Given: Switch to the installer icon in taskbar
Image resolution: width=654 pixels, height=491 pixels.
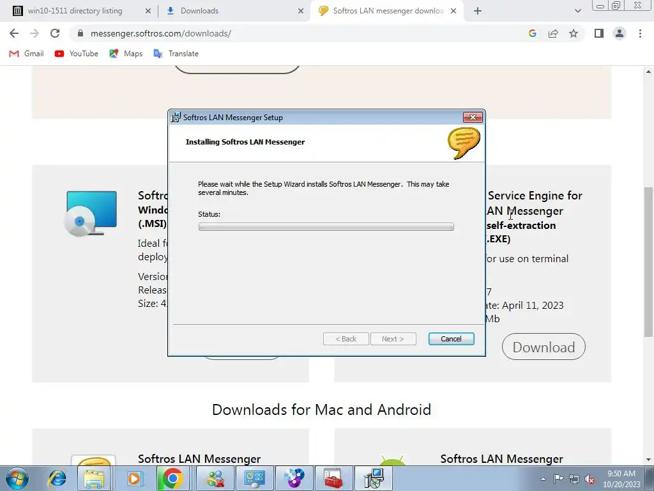Looking at the screenshot, I should coord(373,478).
